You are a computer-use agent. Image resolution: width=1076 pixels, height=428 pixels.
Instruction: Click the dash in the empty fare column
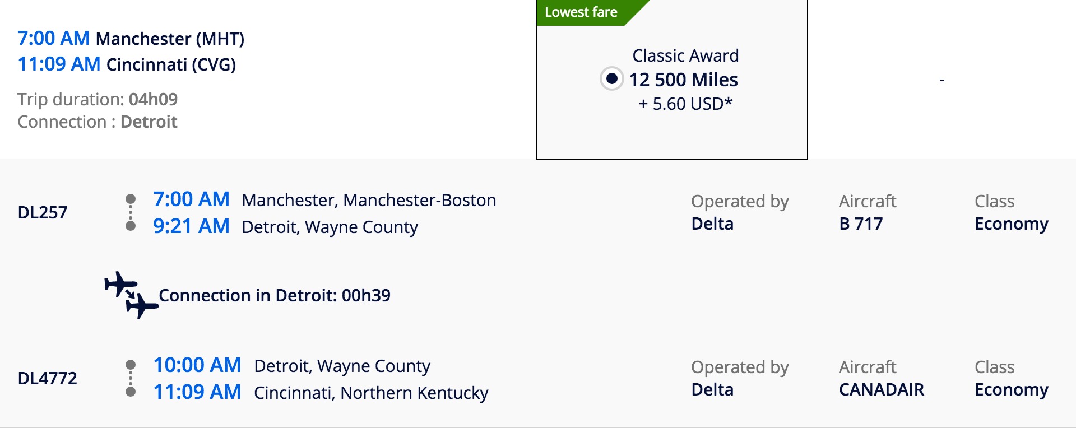942,81
